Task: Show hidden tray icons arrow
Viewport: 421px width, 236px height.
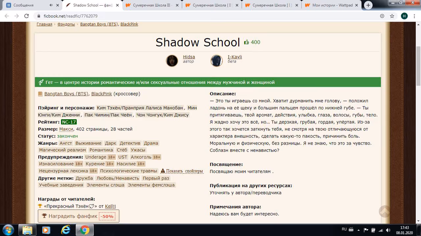Action: pyautogui.click(x=359, y=230)
